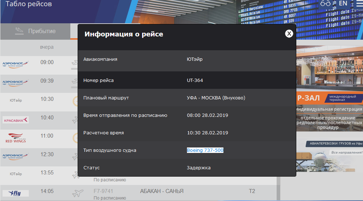
Task: Click the КрасАвиа logo in 10:40 row
Action: pos(16,120)
